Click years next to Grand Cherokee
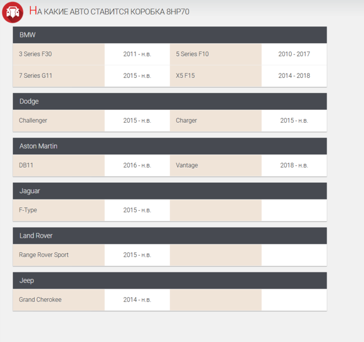This screenshot has height=342, width=364. (137, 300)
